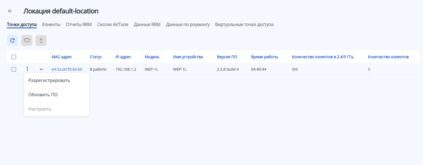The height and width of the screenshot is (165, 423).
Task: Sort by the Версия ПО column header
Action: click(x=227, y=57)
